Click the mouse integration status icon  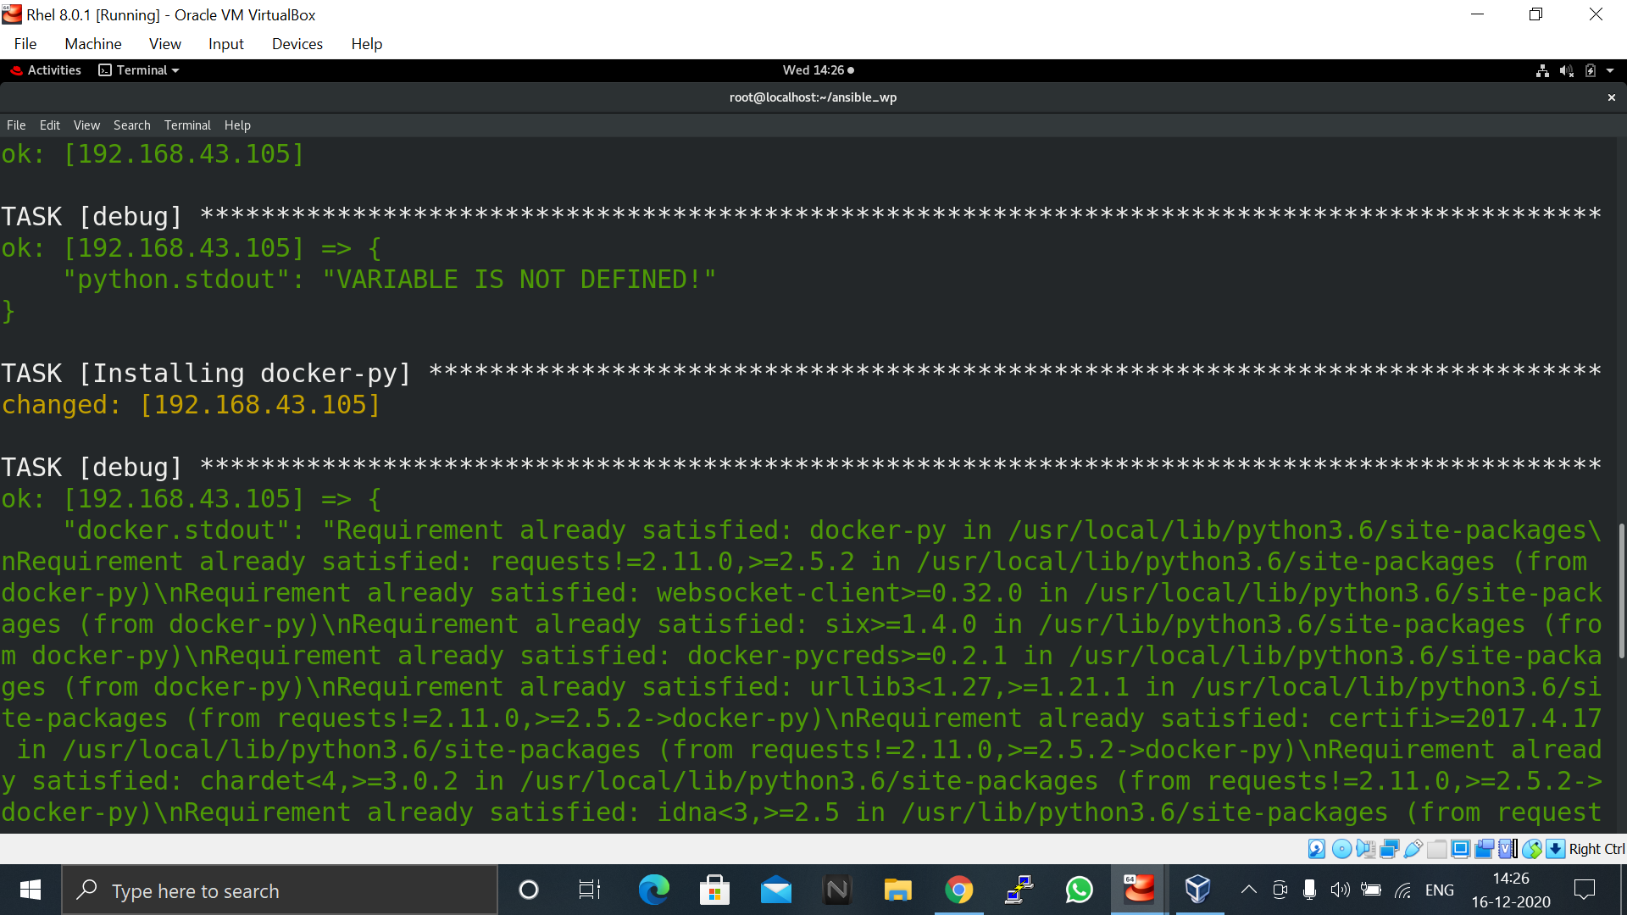click(1532, 849)
